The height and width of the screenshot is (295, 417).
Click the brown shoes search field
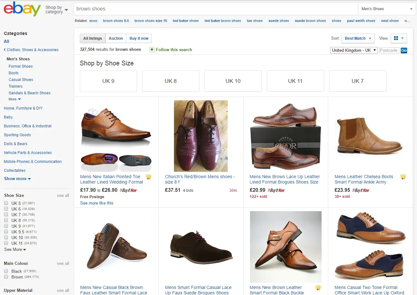(x=215, y=9)
